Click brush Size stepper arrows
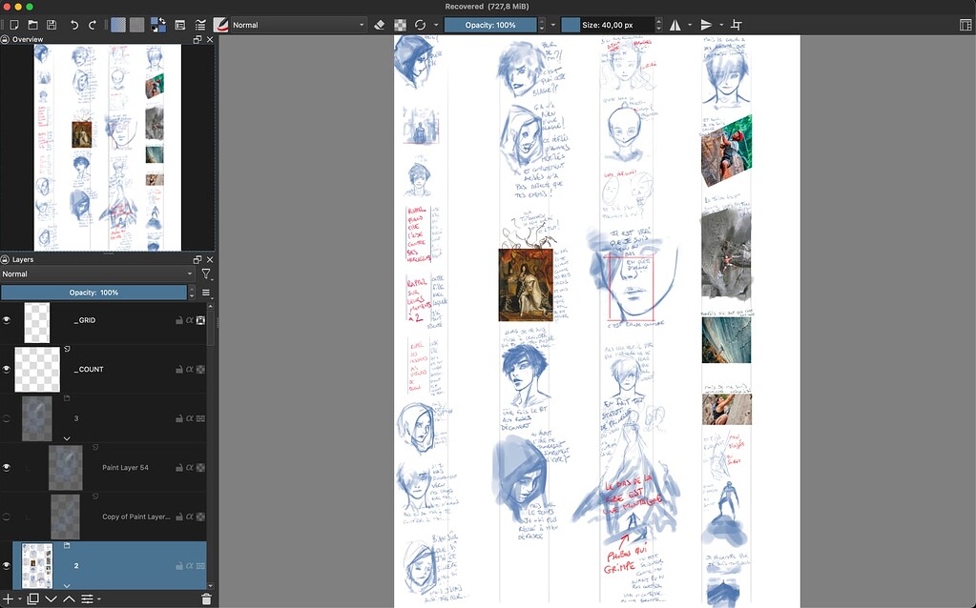The height and width of the screenshot is (608, 976). (x=658, y=25)
